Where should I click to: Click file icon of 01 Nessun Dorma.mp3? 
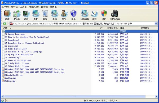pos(3,34)
